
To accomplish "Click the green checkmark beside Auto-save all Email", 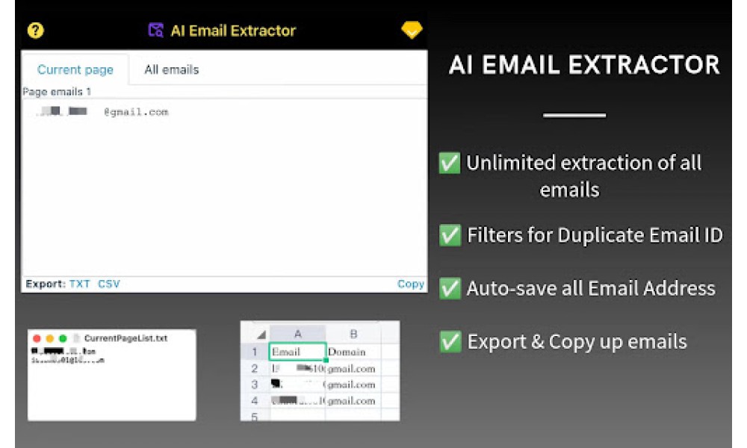I will tap(449, 288).
